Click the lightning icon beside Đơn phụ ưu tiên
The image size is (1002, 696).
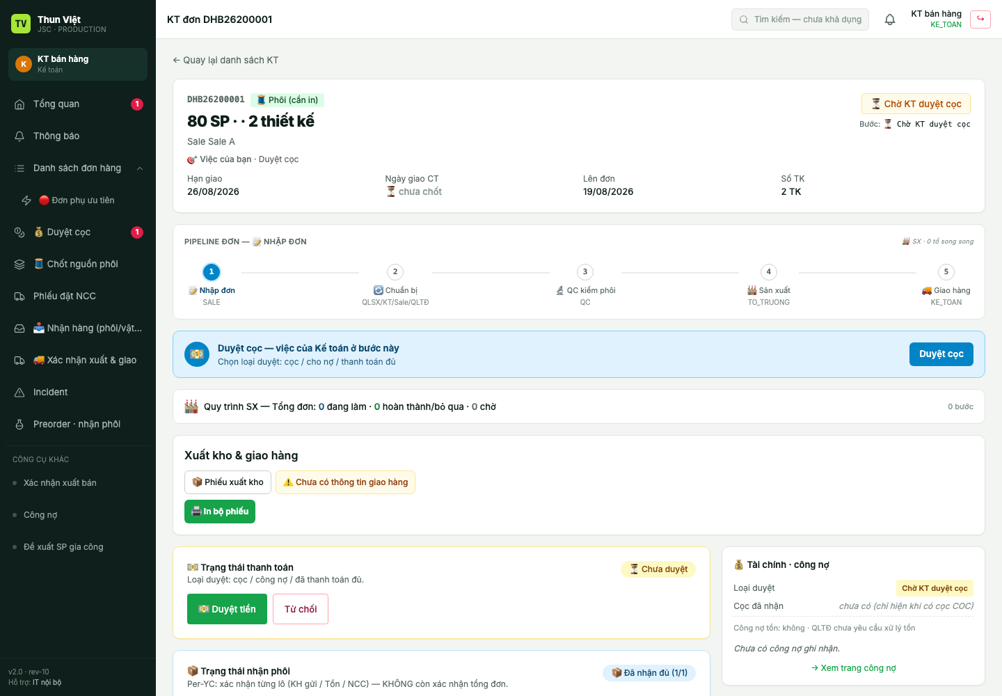point(26,200)
